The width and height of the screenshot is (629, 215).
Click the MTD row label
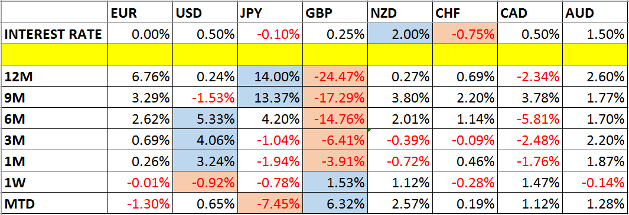(54, 204)
